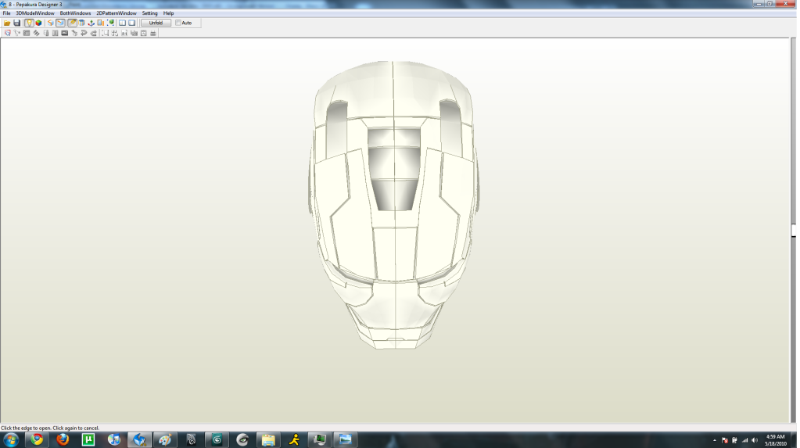The height and width of the screenshot is (448, 800).
Task: Launch Firefox from taskbar
Action: pyautogui.click(x=63, y=439)
